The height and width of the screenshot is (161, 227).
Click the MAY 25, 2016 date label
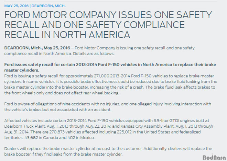(x=17, y=6)
